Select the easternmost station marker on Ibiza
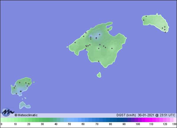Image resolution: width=177 pixels, height=128 pixels. (x=29, y=84)
